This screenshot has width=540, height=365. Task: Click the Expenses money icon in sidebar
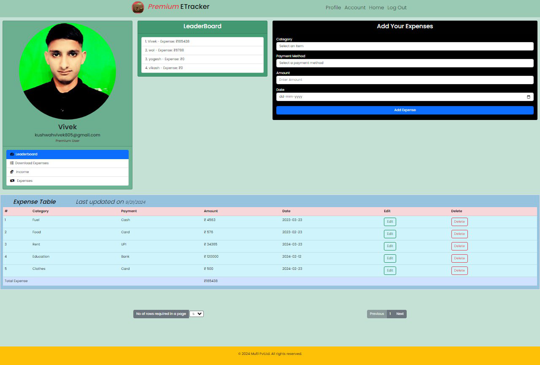12,181
